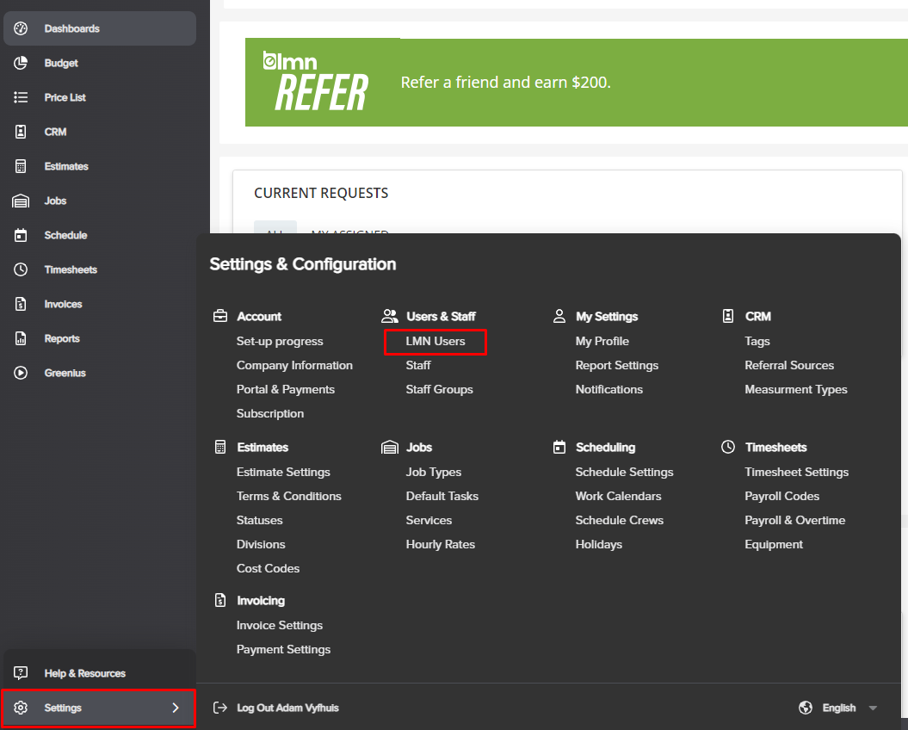Open Terms & Conditions settings
Viewport: 908px width, 730px height.
point(289,496)
